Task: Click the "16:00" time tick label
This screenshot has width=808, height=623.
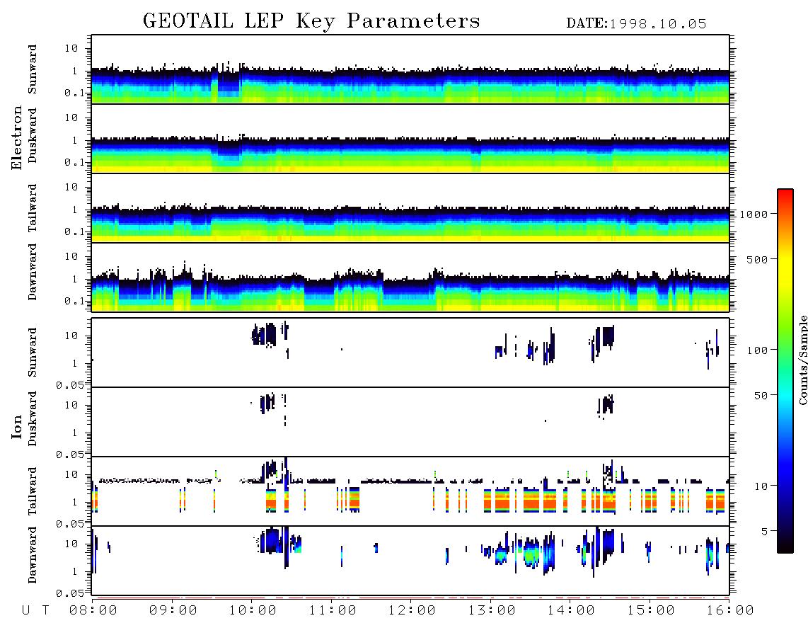Action: pos(731,611)
